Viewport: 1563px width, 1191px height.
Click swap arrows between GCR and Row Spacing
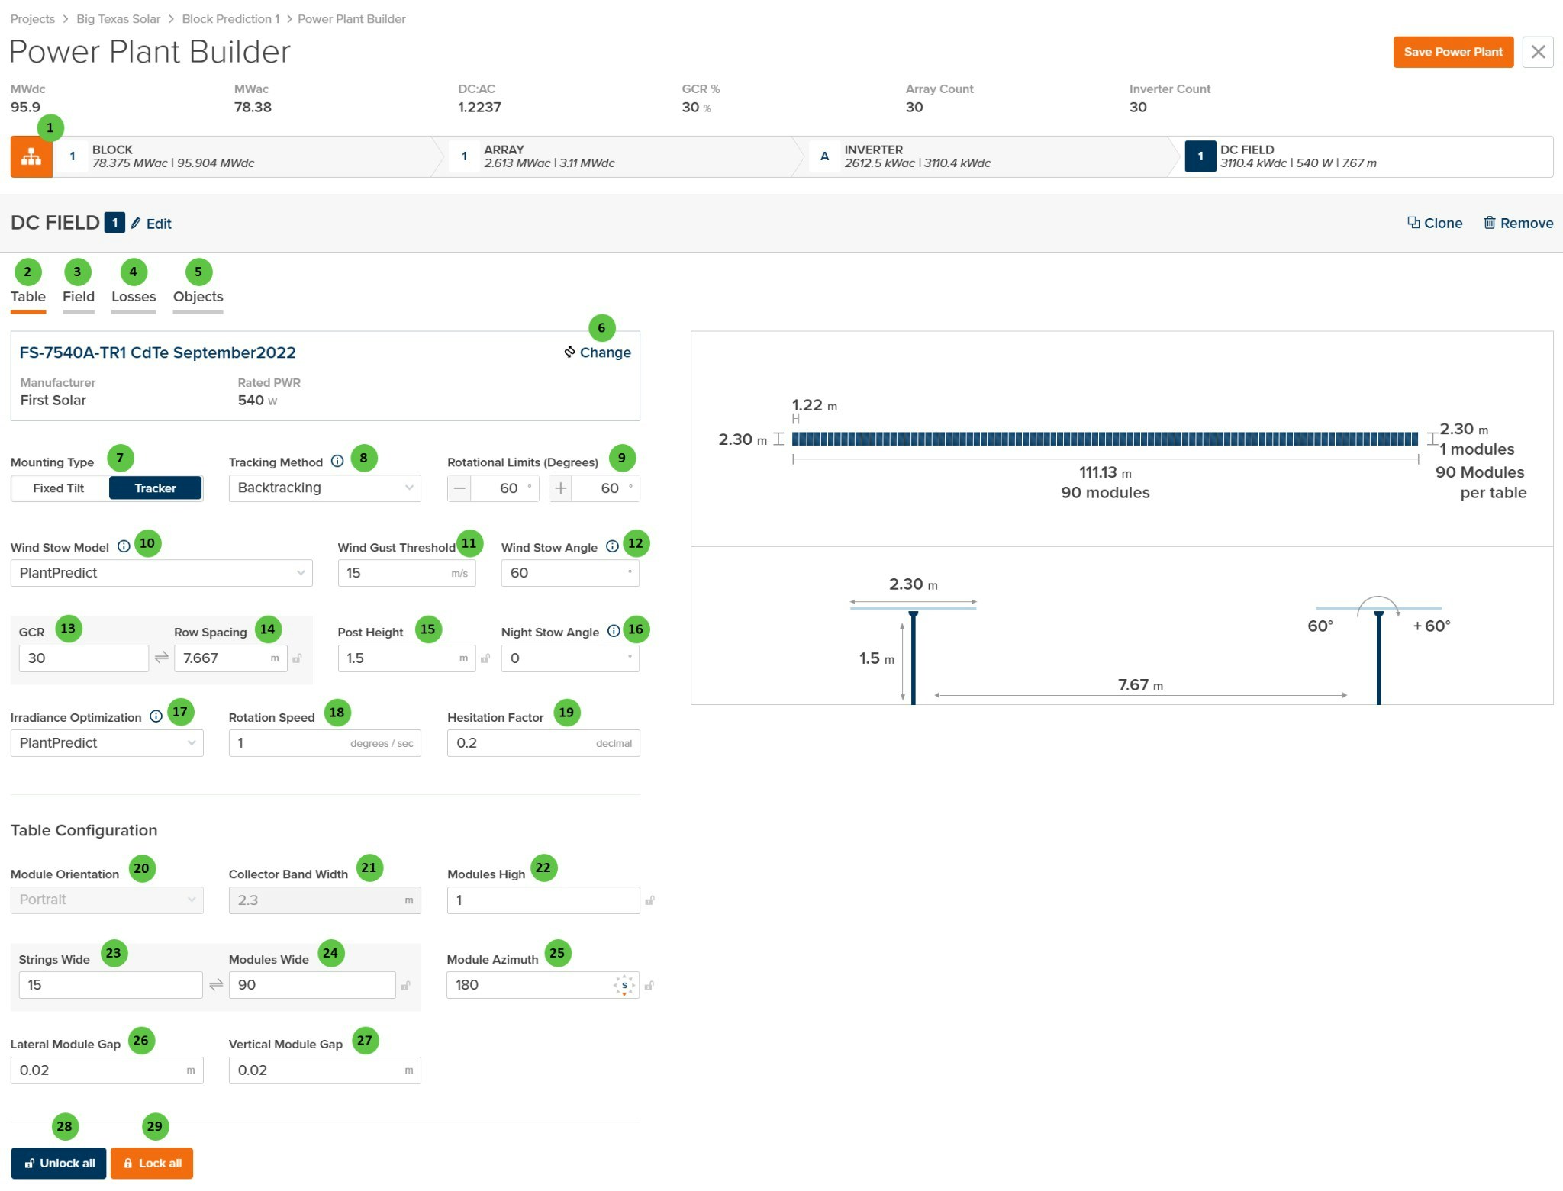pos(161,658)
